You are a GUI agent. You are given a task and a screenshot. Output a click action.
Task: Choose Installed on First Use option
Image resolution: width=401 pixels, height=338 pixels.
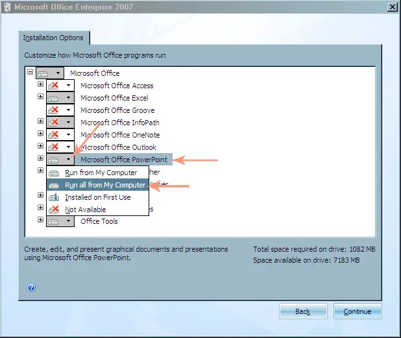click(x=97, y=197)
